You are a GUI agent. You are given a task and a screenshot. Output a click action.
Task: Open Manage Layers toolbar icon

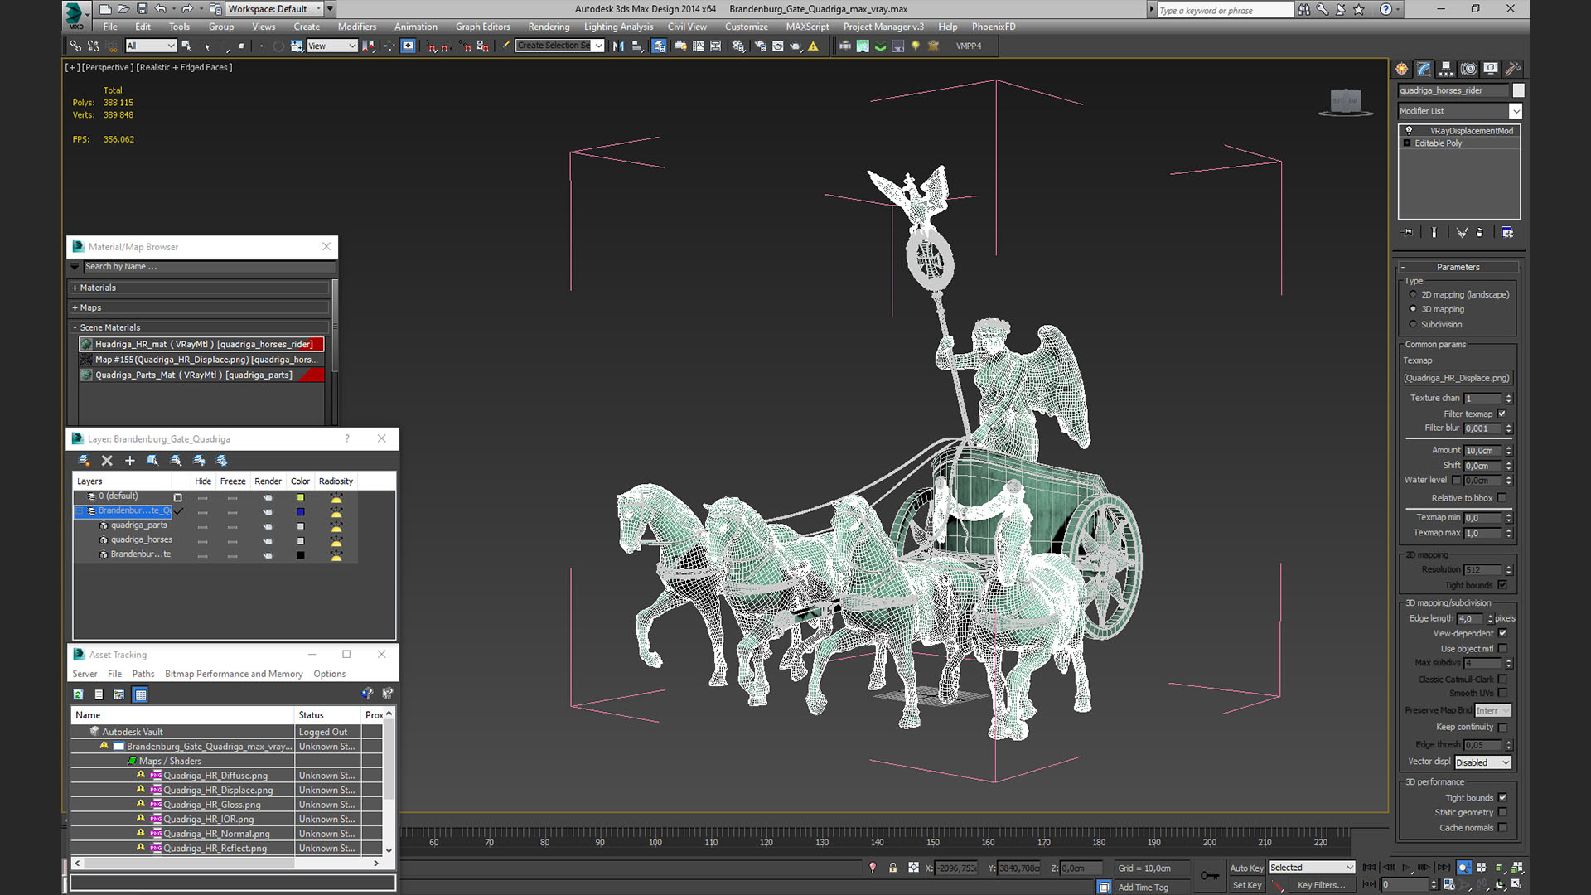(659, 46)
